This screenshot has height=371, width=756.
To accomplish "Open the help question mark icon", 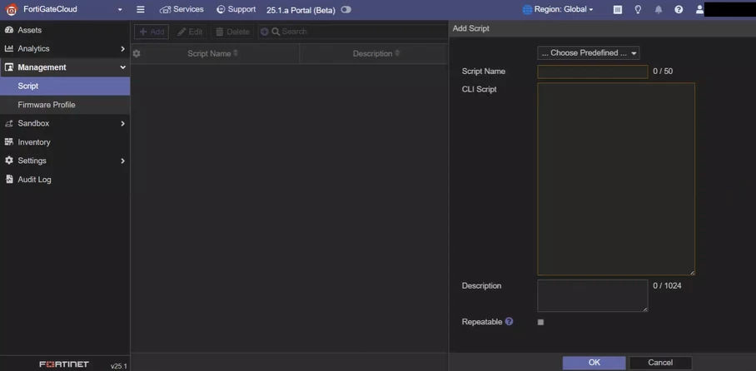I will pos(679,10).
